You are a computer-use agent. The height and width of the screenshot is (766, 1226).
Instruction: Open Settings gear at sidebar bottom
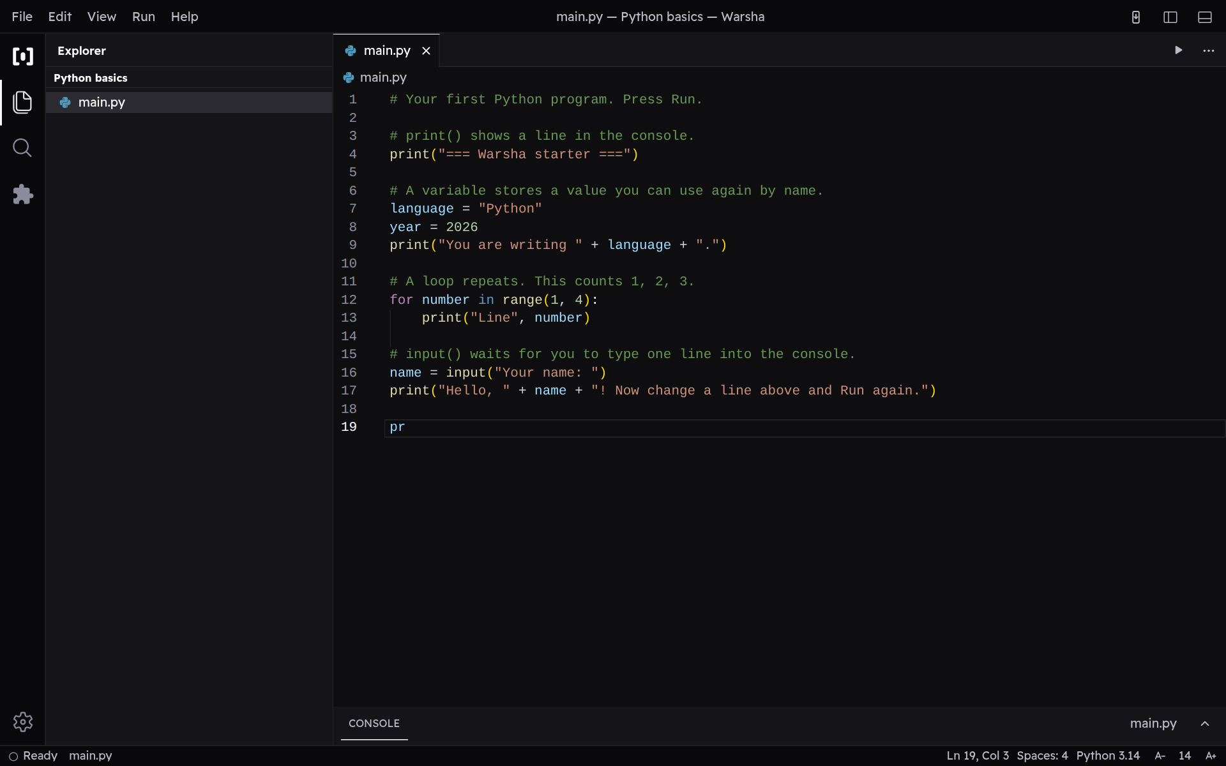click(x=22, y=722)
